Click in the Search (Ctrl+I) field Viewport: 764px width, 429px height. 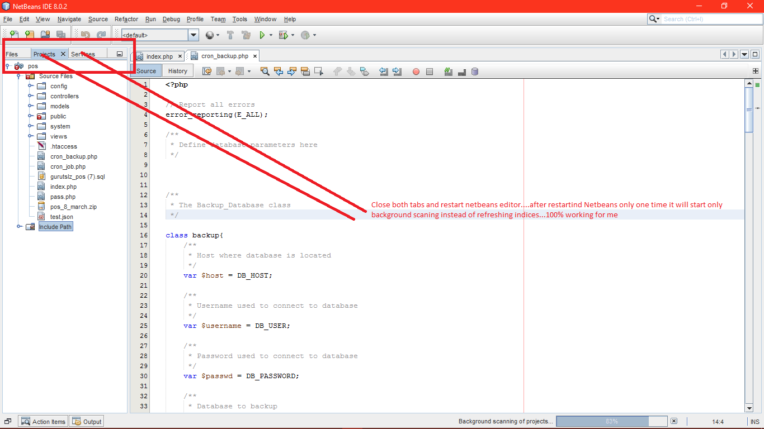tap(710, 19)
